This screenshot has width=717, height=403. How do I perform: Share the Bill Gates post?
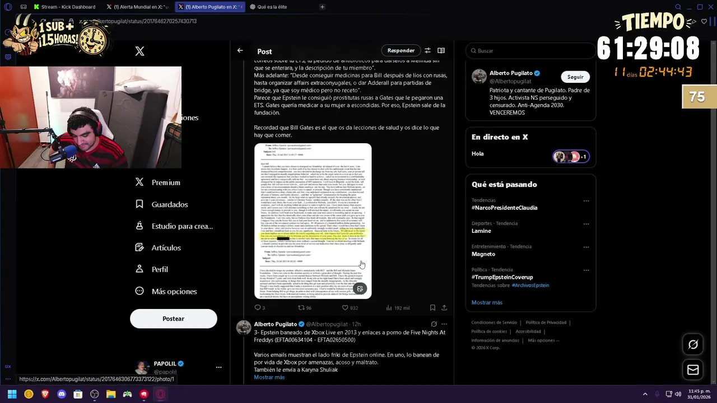coord(444,307)
